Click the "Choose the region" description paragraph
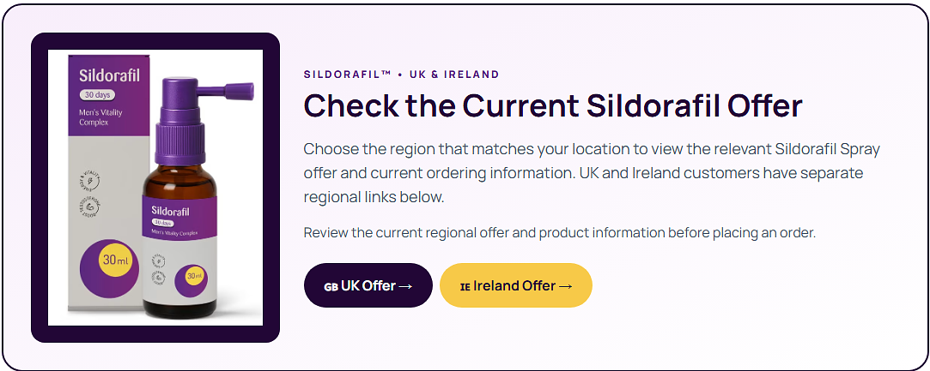 pos(592,173)
